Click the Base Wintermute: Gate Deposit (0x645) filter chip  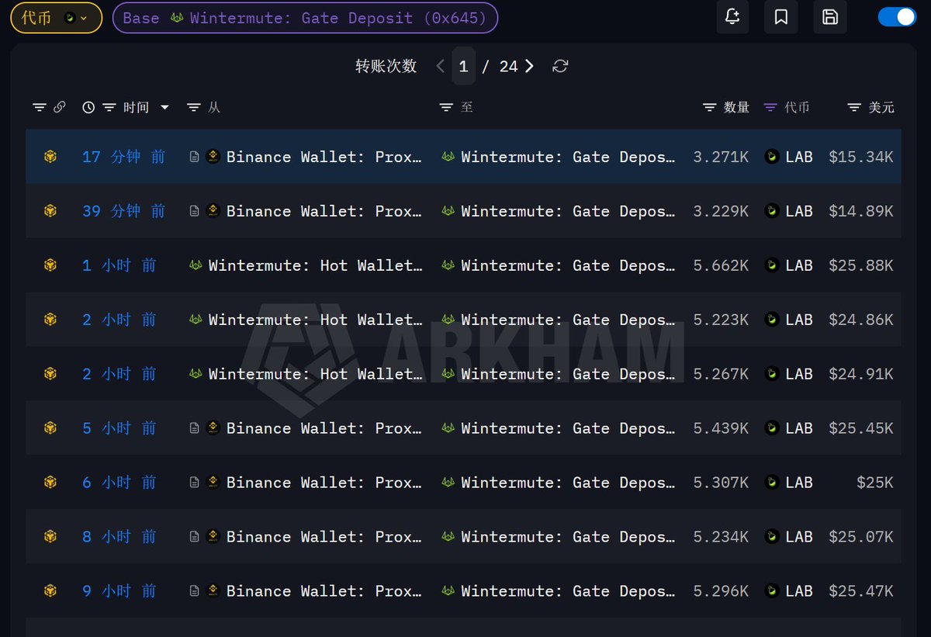305,18
